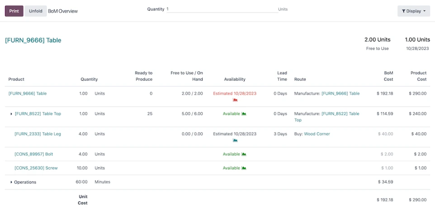Click the green forecast icon beside Table Top availability
The height and width of the screenshot is (223, 435).
pyautogui.click(x=244, y=114)
